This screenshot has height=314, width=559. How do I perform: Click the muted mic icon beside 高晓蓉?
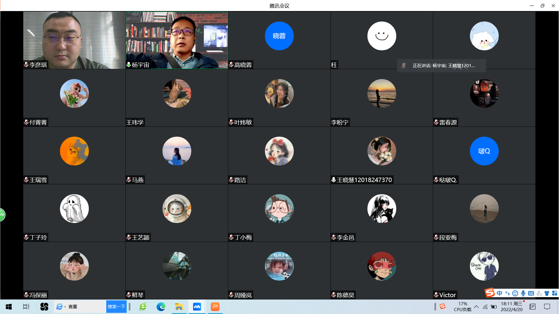pos(231,65)
